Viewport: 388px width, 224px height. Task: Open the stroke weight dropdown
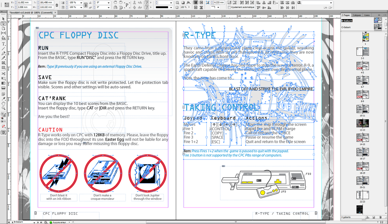(171, 2)
